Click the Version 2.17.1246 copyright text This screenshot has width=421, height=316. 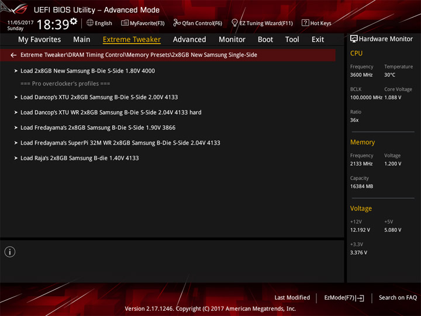click(210, 309)
